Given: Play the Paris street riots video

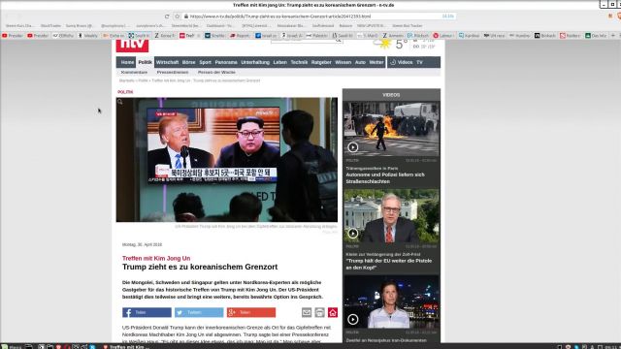Looking at the screenshot, I should click(353, 147).
